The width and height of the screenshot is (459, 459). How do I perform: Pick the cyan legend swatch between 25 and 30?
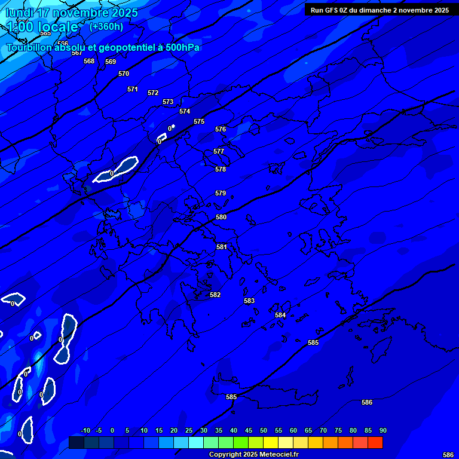pyautogui.click(x=196, y=443)
